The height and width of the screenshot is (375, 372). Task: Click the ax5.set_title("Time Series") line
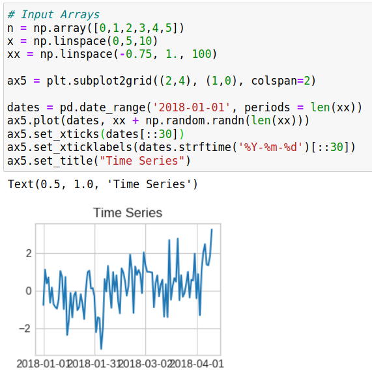[99, 160]
